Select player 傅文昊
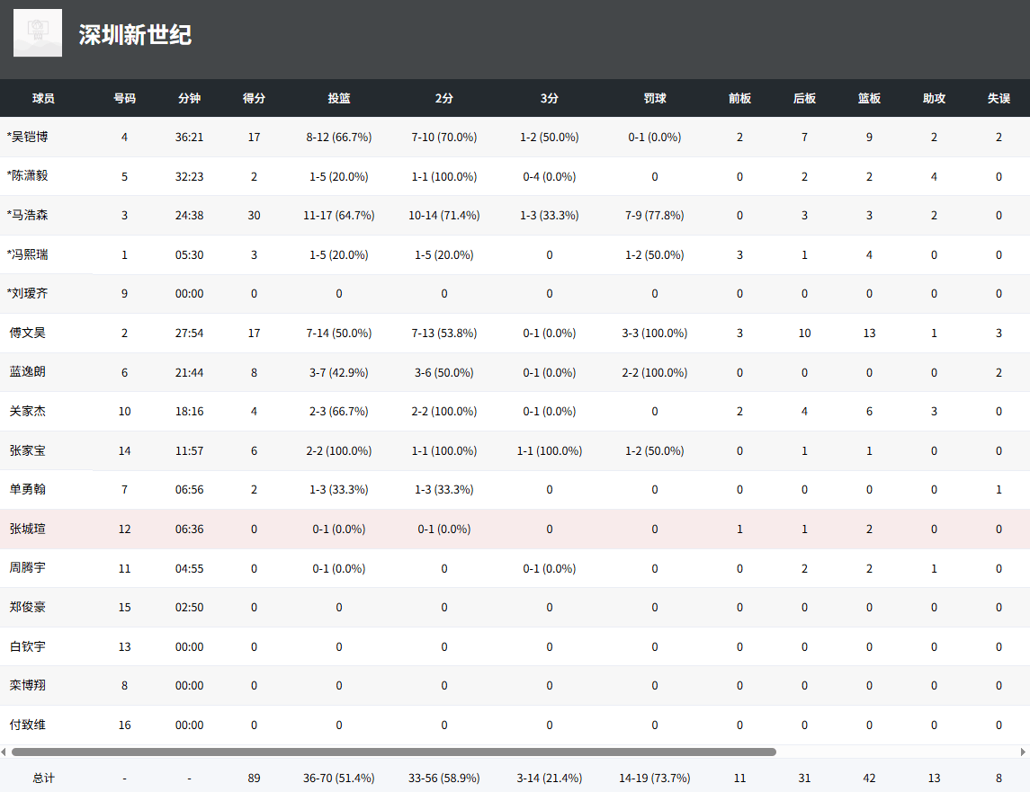The image size is (1030, 792). click(28, 333)
